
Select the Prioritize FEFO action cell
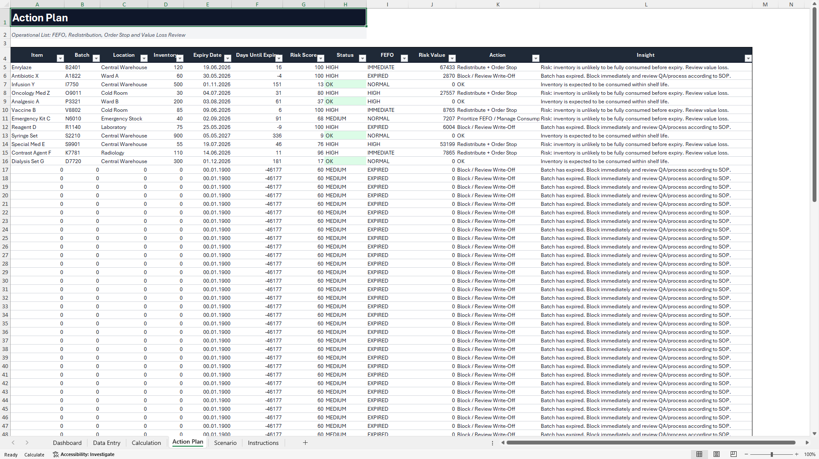click(498, 118)
